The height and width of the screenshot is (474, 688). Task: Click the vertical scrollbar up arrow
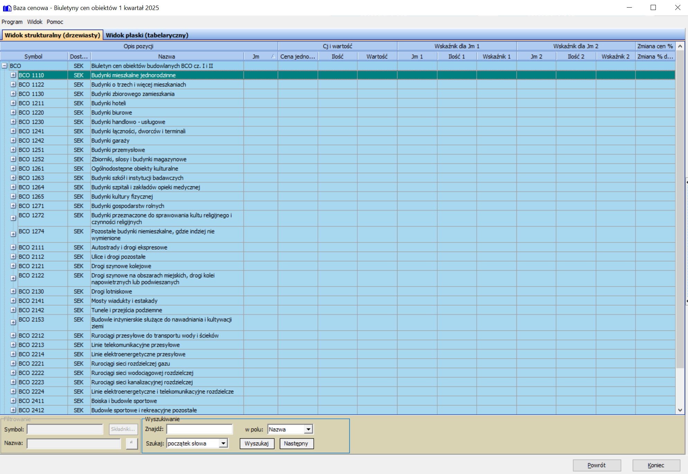coord(680,46)
